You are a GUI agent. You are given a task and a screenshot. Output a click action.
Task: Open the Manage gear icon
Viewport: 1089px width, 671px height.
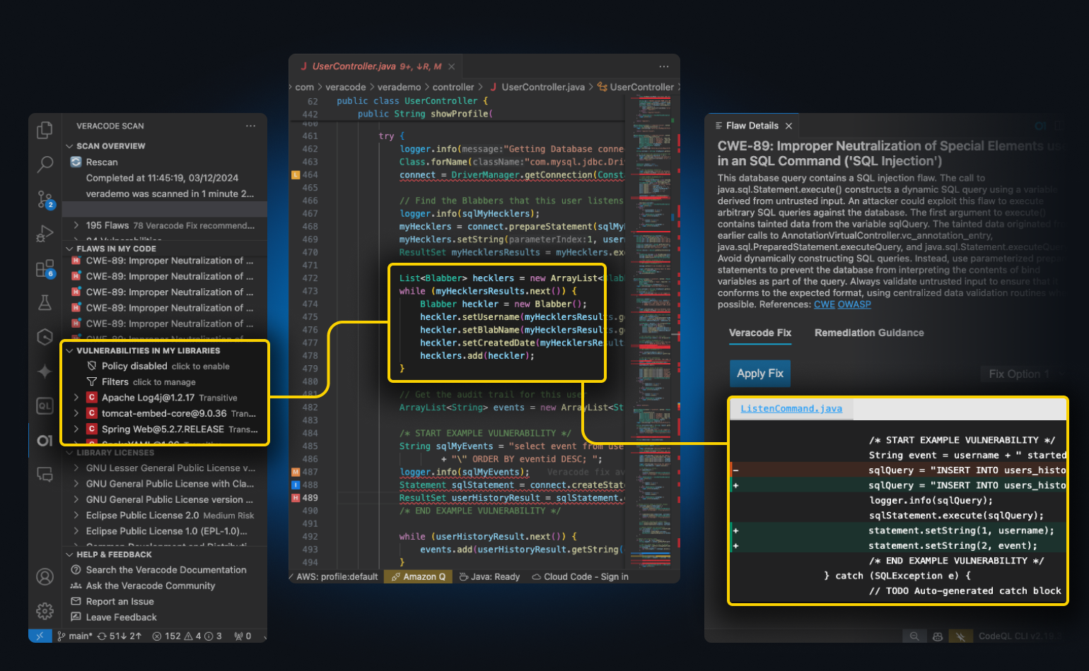point(45,611)
